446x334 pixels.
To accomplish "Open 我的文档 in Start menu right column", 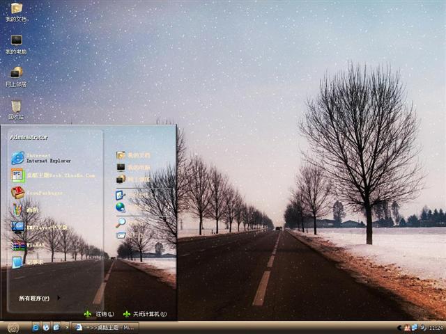I will pos(137,155).
